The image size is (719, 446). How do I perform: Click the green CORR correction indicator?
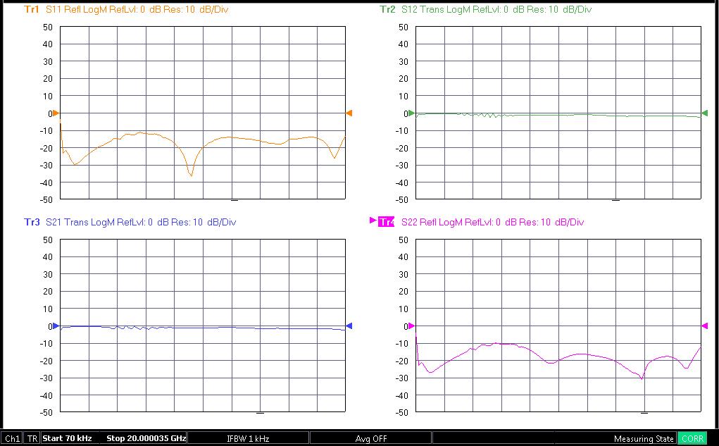pos(692,439)
